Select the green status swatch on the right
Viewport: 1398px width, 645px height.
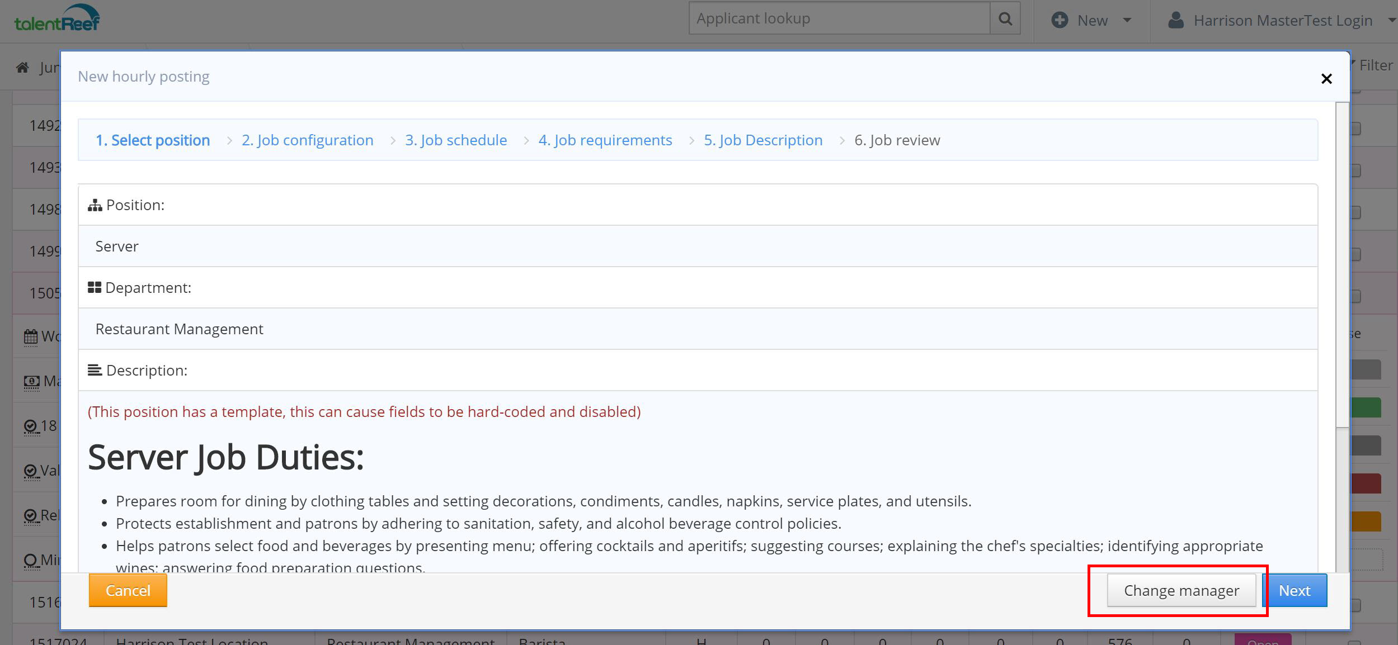tap(1367, 407)
